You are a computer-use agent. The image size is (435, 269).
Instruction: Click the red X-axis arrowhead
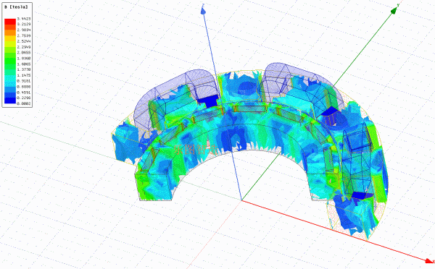pyautogui.click(x=429, y=261)
